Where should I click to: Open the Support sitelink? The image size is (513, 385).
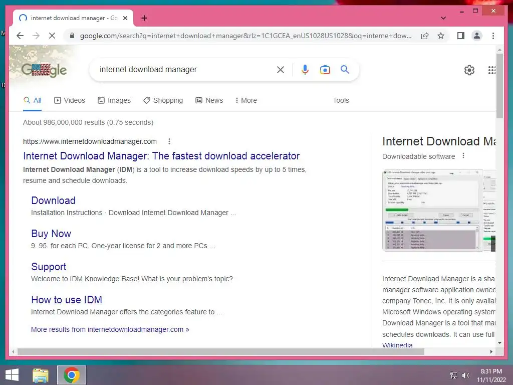point(49,267)
